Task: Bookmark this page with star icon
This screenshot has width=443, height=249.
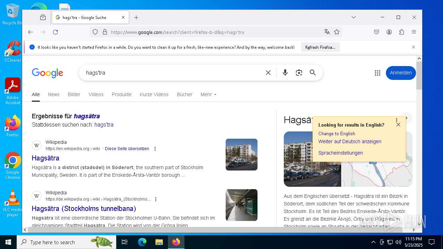Action: (337, 32)
